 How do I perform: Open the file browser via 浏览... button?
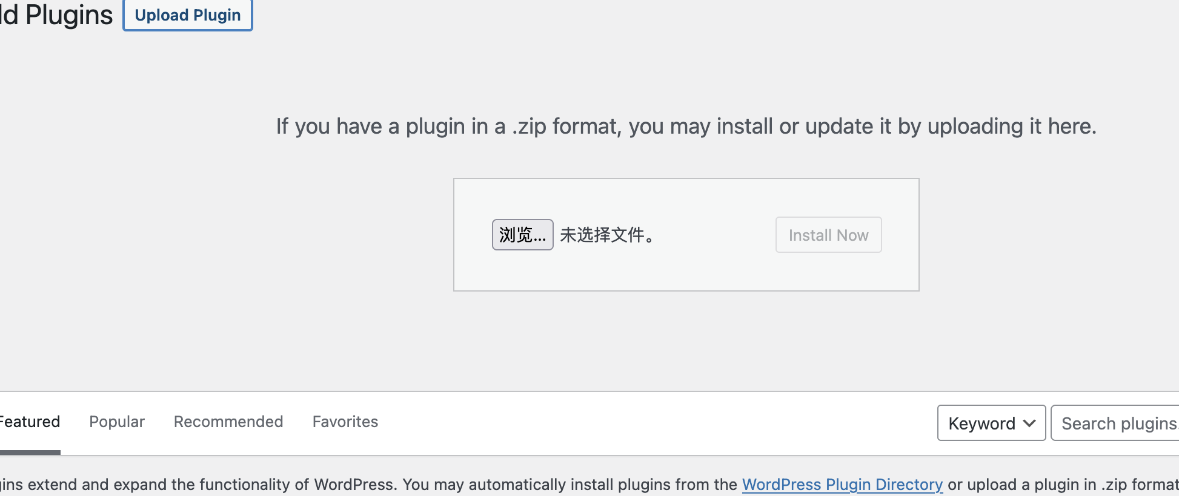click(522, 235)
